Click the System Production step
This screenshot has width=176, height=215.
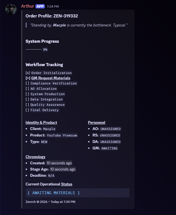48,94
